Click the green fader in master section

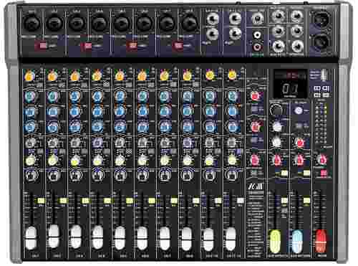coord(275,241)
